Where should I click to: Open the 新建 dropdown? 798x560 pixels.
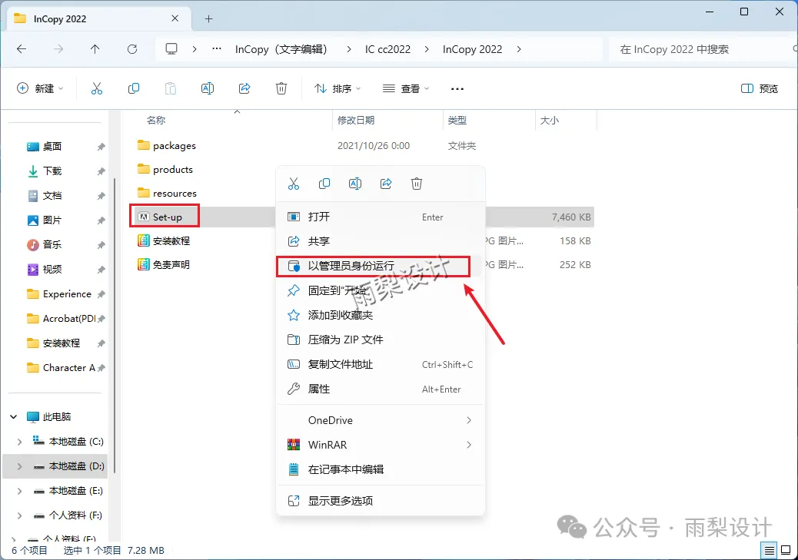(x=40, y=88)
